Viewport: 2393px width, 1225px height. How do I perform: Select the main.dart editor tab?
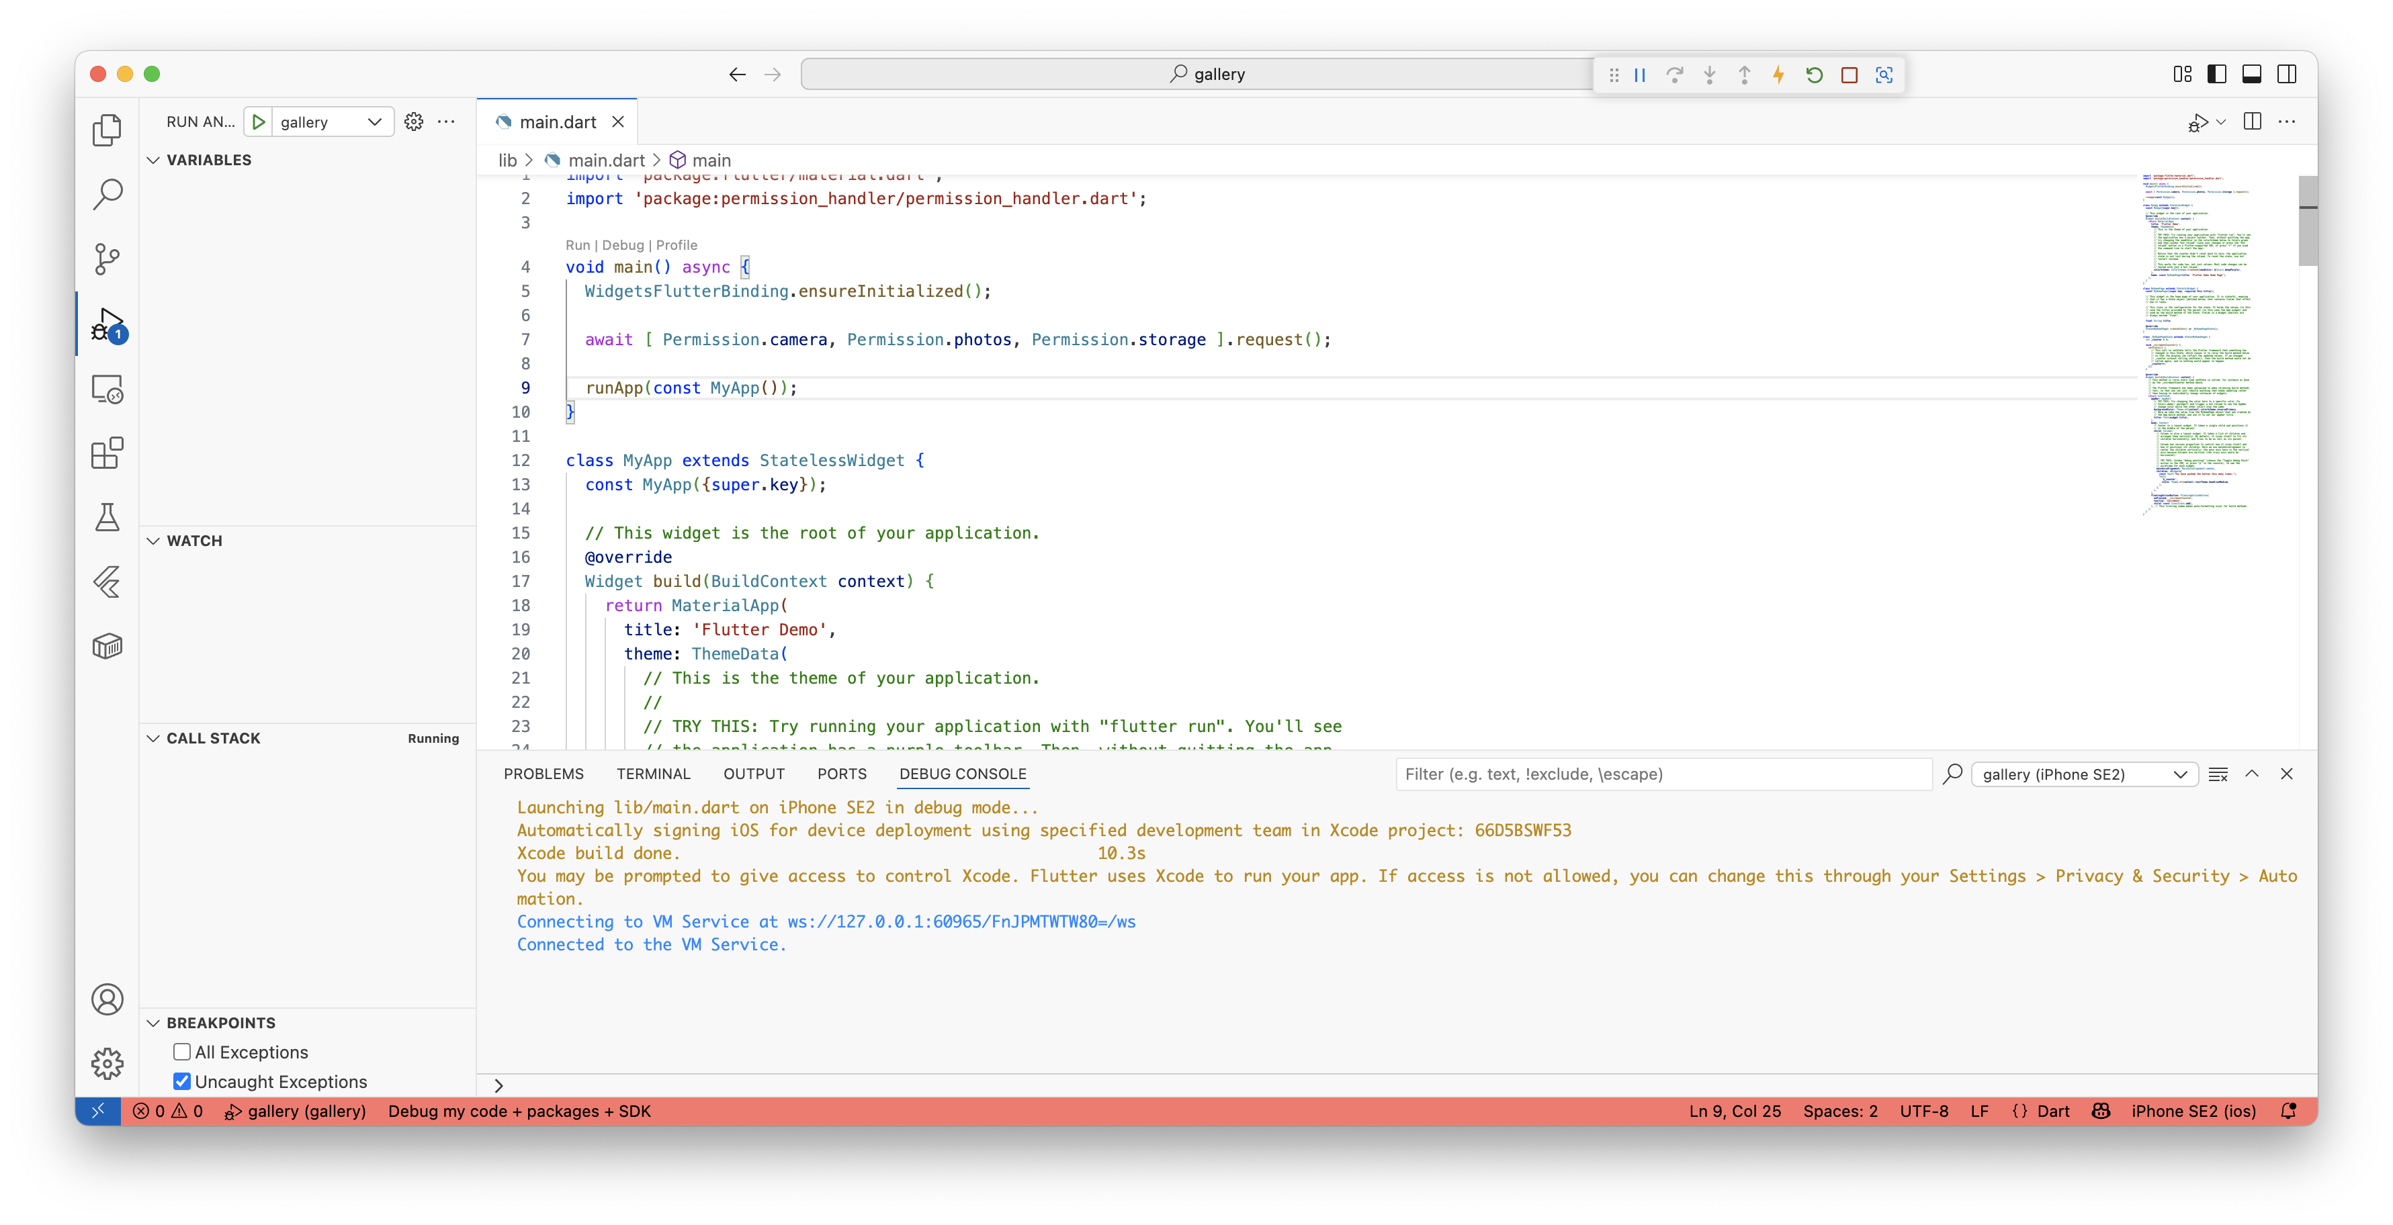[x=558, y=122]
